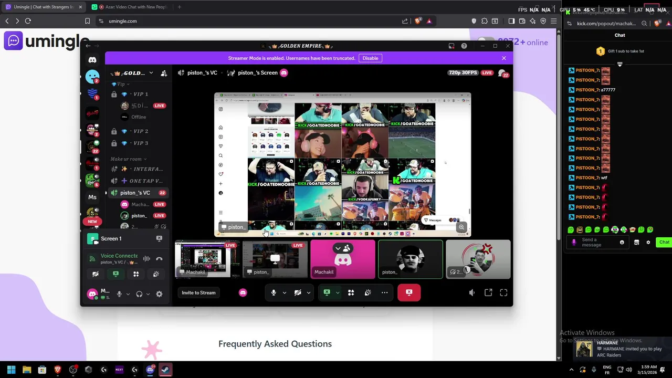The height and width of the screenshot is (378, 672).
Task: Switch to Umingle browser tab
Action: pyautogui.click(x=44, y=7)
